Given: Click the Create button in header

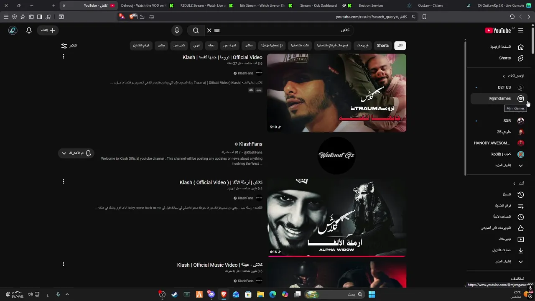Looking at the screenshot, I should point(48,31).
